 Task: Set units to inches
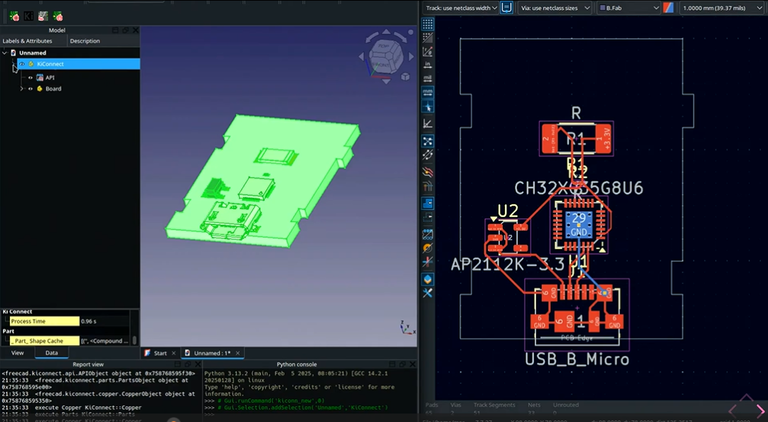pos(427,65)
